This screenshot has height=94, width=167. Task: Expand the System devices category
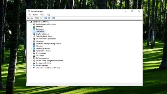pos(31,66)
